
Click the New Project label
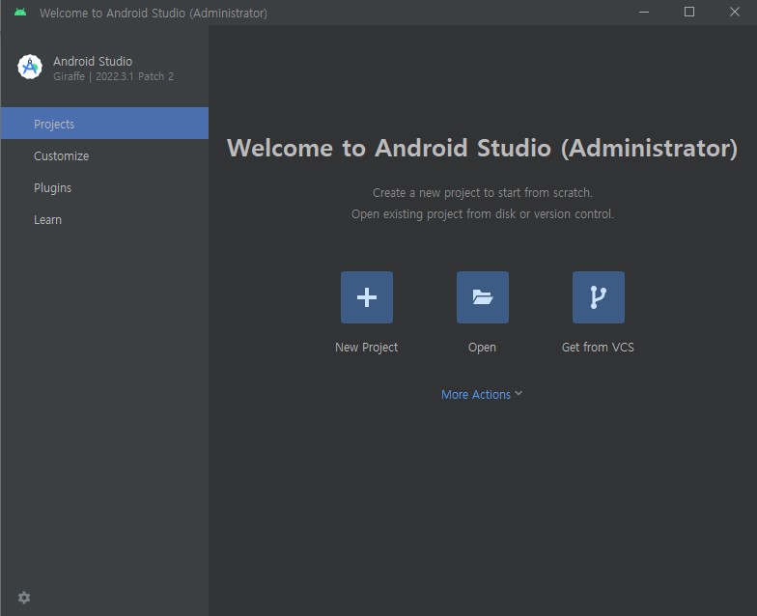(367, 348)
